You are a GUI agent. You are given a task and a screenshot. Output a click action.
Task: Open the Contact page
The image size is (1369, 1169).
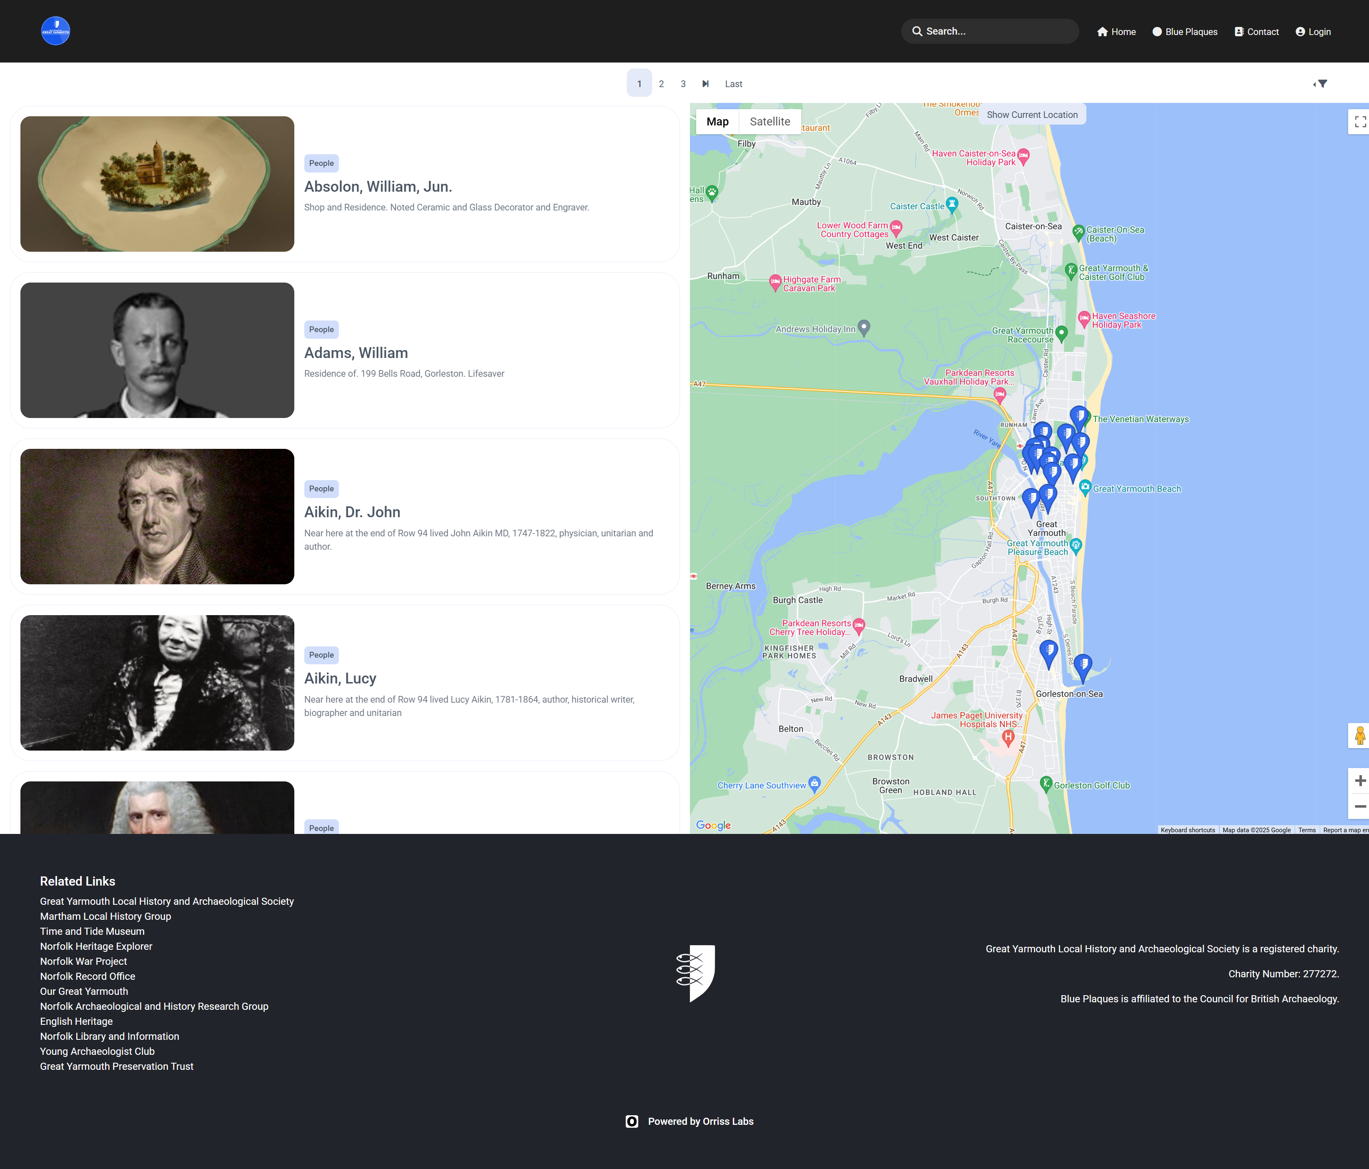pyautogui.click(x=1256, y=32)
